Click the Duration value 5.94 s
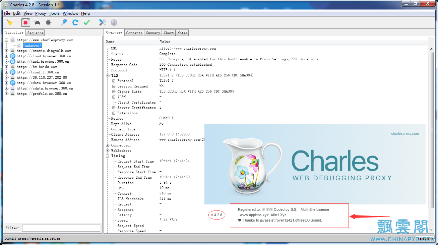 [166, 183]
